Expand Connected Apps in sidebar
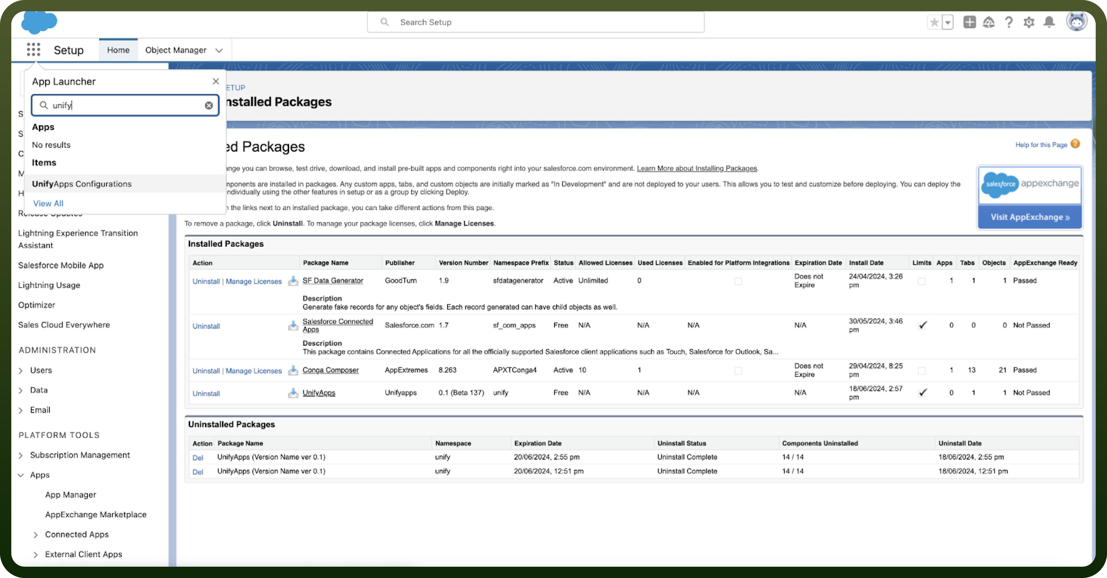Screen dimensions: 1107x578 (36, 535)
